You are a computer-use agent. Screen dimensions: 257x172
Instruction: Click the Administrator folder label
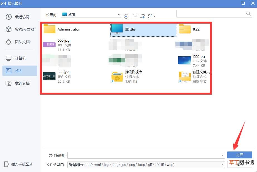(69, 29)
